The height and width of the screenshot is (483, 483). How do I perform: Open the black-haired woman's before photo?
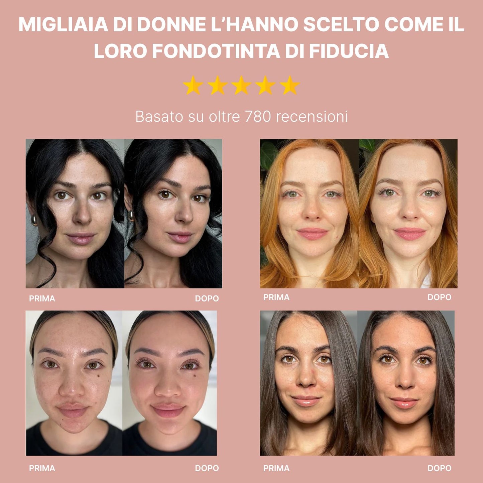75,214
